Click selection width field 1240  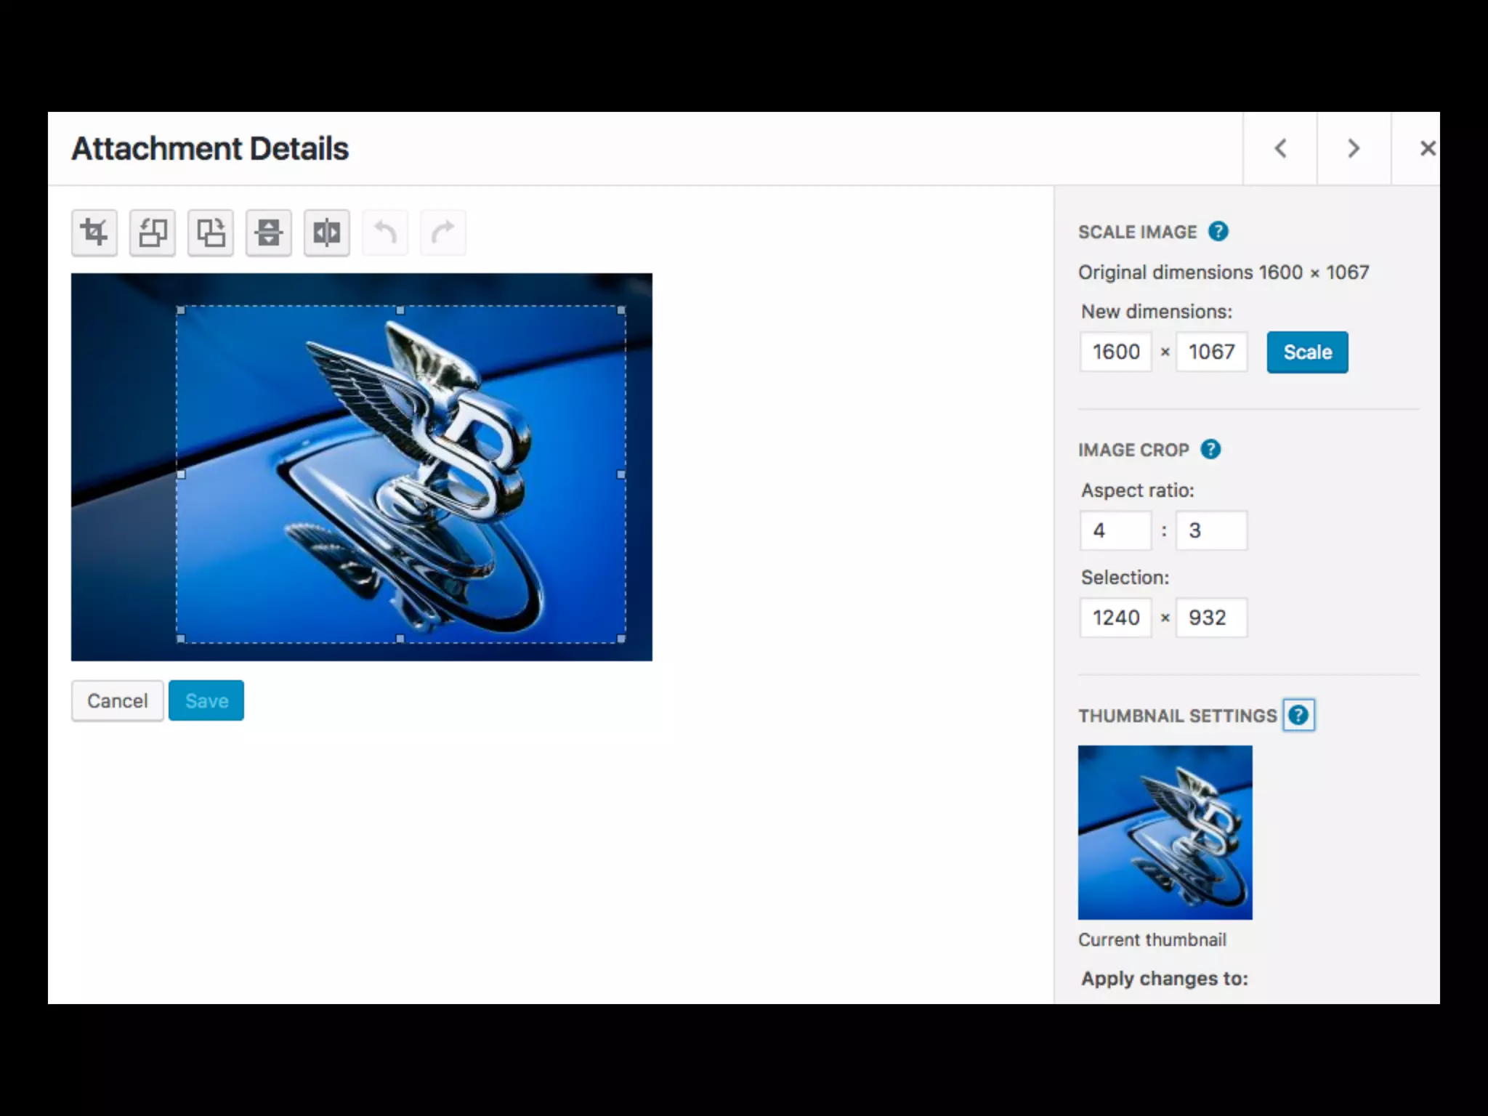pos(1116,618)
